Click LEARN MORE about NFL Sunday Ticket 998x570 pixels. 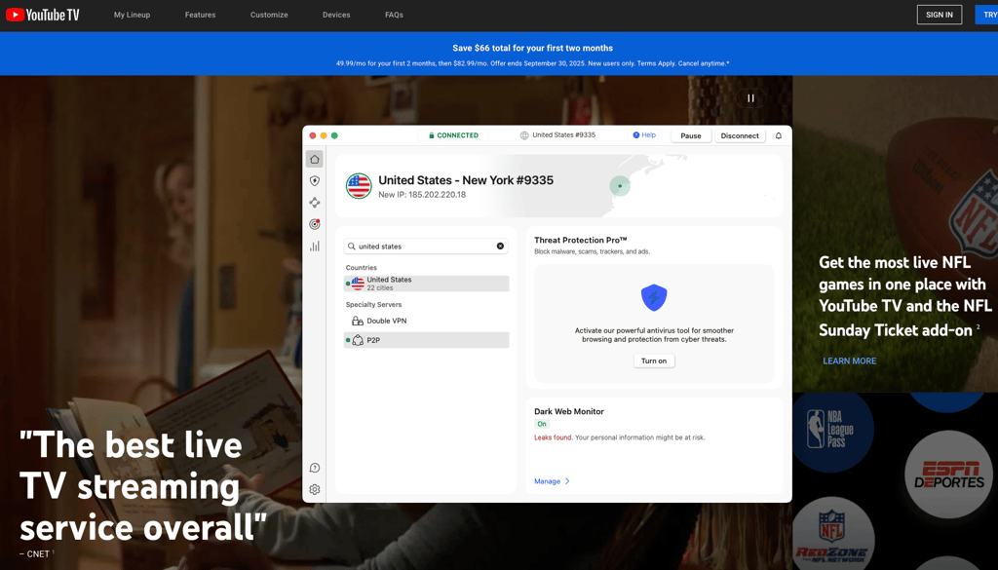849,361
